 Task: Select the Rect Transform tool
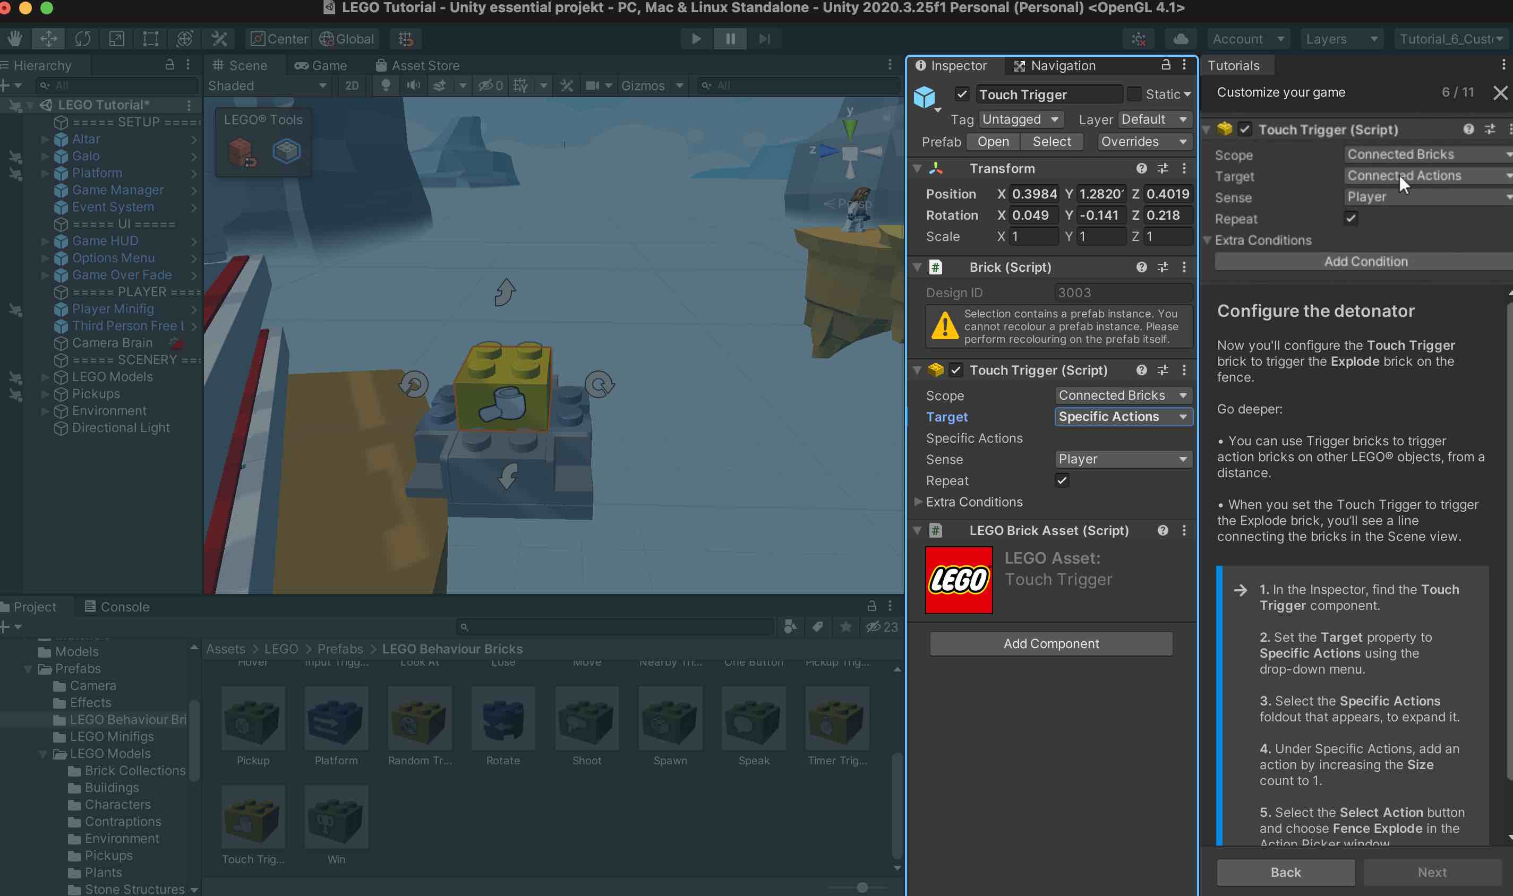(150, 39)
